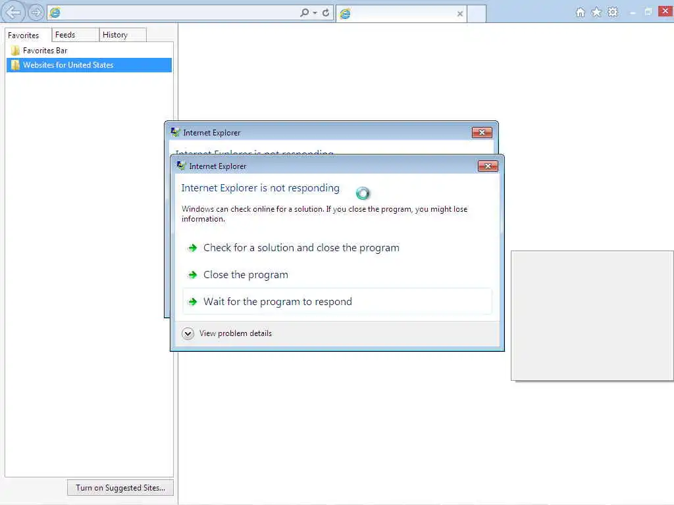674x505 pixels.
Task: Click green arrow beside Close the program
Action: tap(193, 275)
